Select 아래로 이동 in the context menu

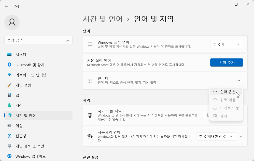pos(226,108)
